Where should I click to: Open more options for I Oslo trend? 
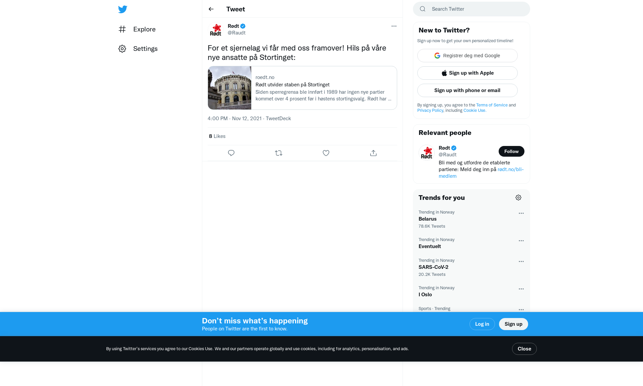521,289
